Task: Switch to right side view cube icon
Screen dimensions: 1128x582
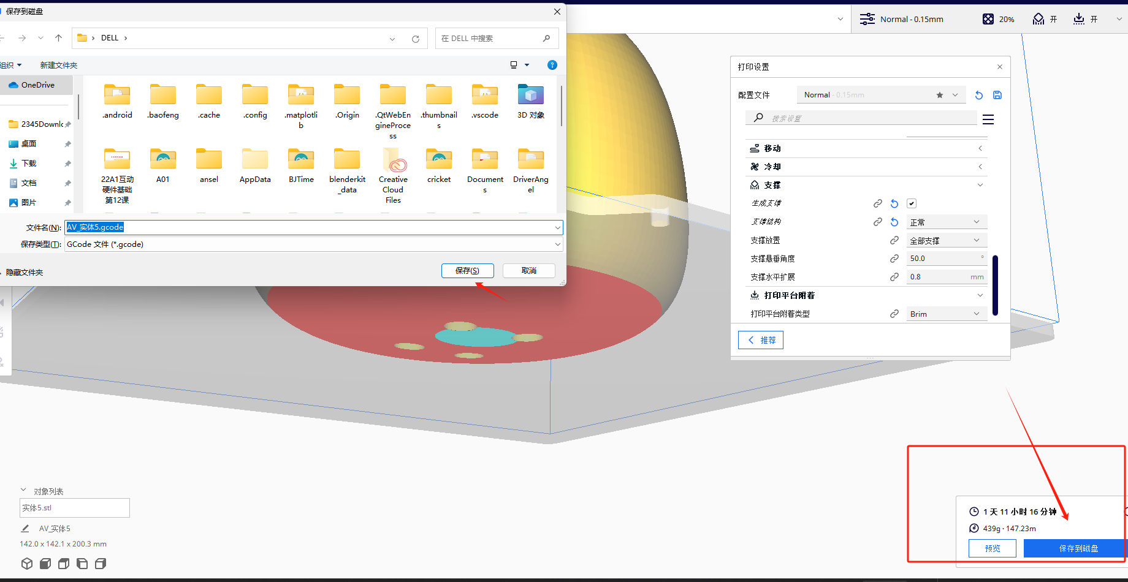Action: (x=101, y=564)
